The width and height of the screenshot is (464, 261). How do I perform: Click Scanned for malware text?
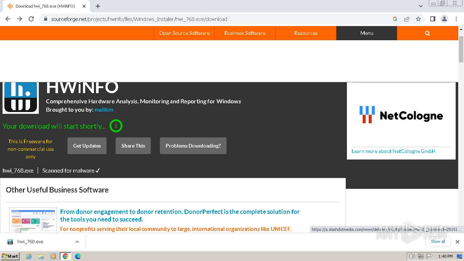click(71, 170)
